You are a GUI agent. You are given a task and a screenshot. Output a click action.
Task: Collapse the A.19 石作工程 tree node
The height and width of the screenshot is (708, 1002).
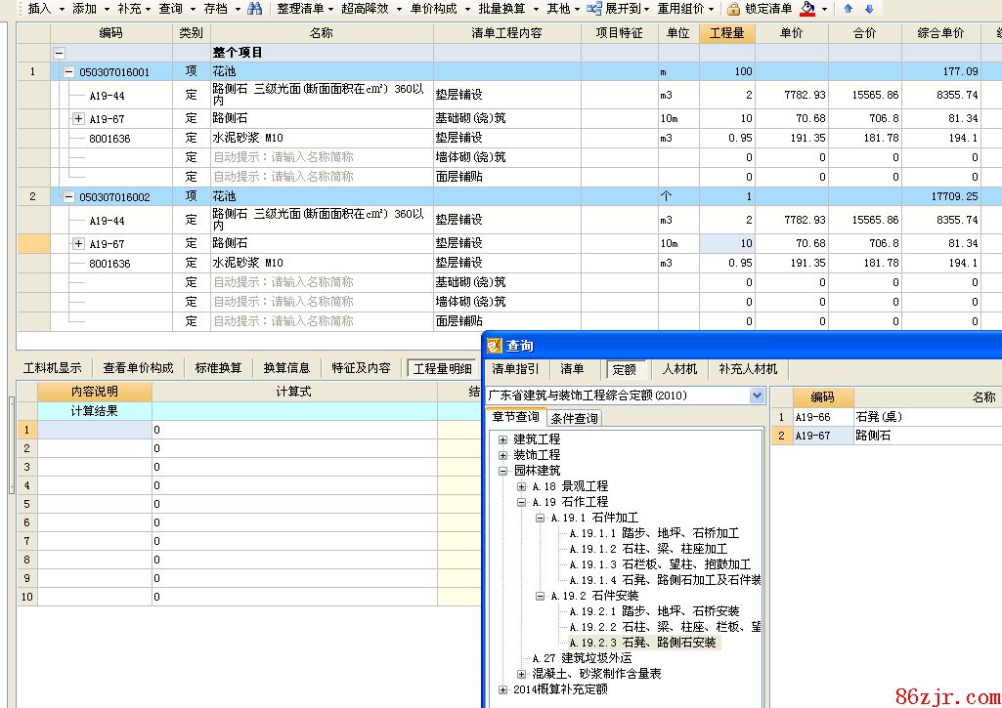522,502
